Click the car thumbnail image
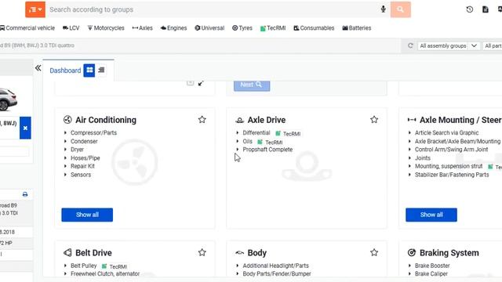The image size is (502, 282). pos(9,99)
